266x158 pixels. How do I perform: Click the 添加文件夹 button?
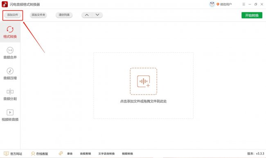coord(38,15)
